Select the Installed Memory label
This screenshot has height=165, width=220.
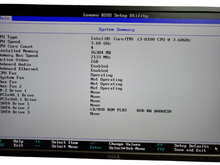tap(19, 51)
